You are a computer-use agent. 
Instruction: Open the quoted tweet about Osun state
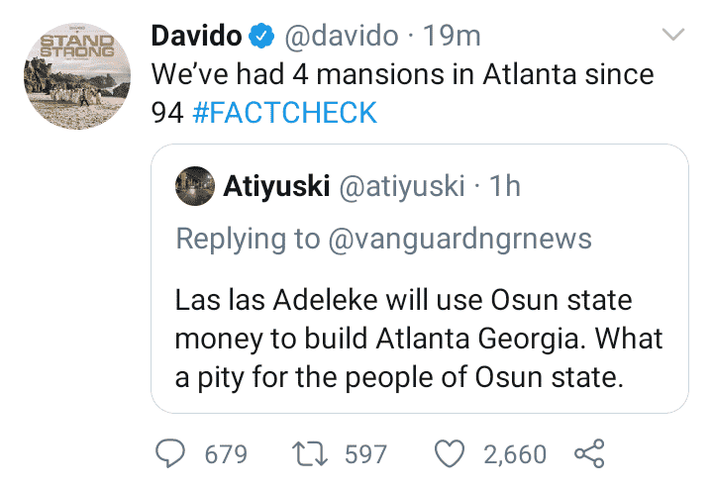point(417,337)
